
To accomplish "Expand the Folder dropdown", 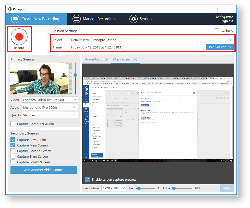I will tap(231, 40).
